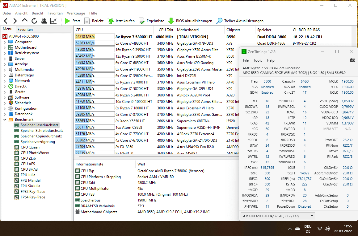
Task: Open the Bericht report toolbar button
Action: point(94,21)
